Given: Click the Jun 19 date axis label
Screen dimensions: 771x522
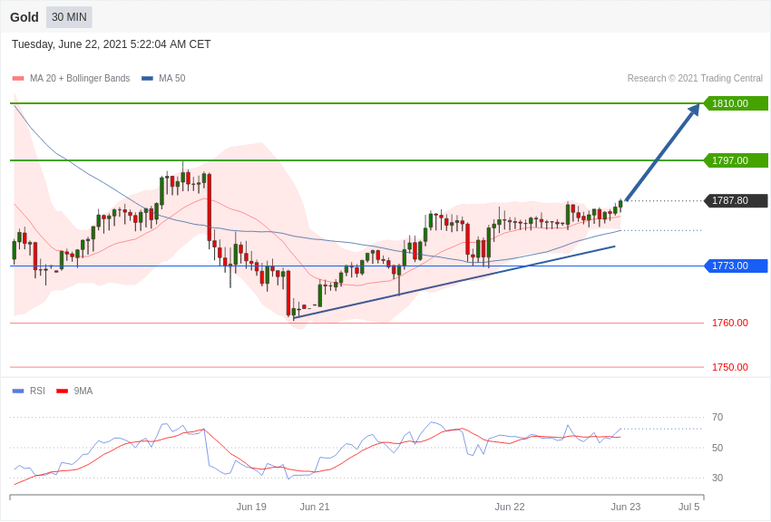Looking at the screenshot, I should click(x=251, y=507).
